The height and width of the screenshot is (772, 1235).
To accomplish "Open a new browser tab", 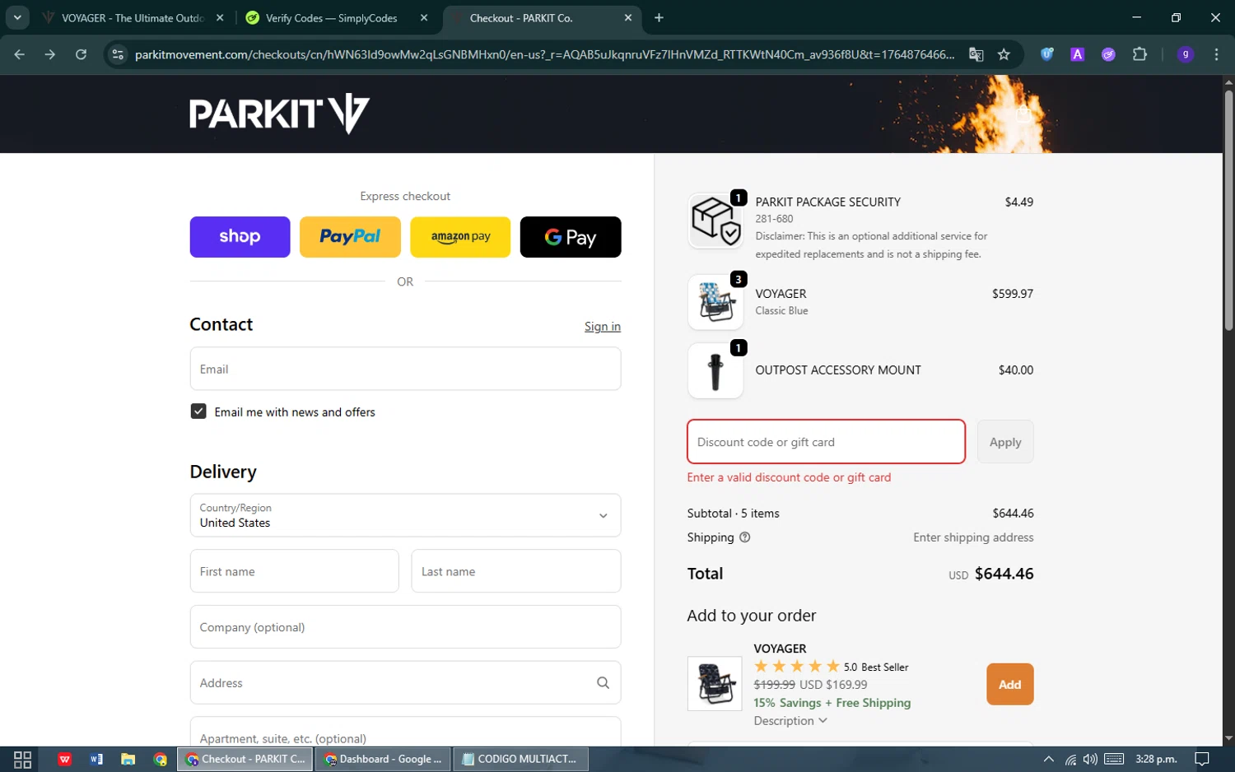I will (659, 17).
